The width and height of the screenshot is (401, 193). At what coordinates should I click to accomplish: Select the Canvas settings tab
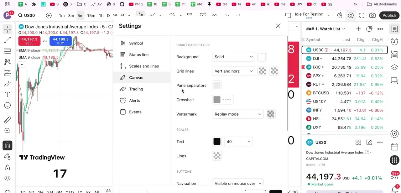142,78
